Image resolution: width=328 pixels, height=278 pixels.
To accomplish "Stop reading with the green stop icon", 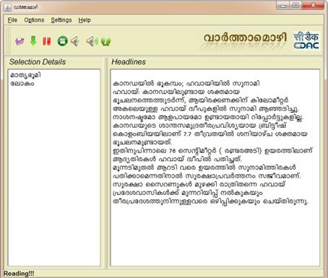I will 62,41.
